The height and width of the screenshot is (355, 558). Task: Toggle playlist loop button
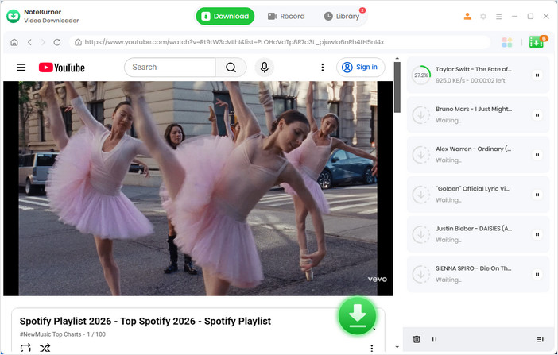click(x=25, y=348)
